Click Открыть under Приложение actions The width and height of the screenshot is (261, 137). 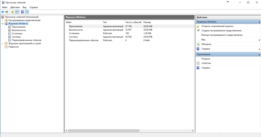206,59
